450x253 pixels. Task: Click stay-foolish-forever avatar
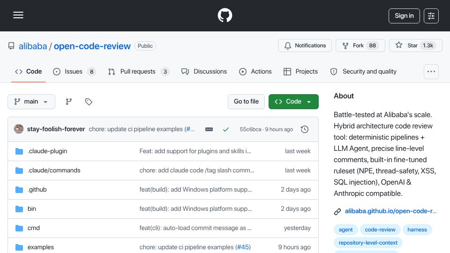pos(19,129)
